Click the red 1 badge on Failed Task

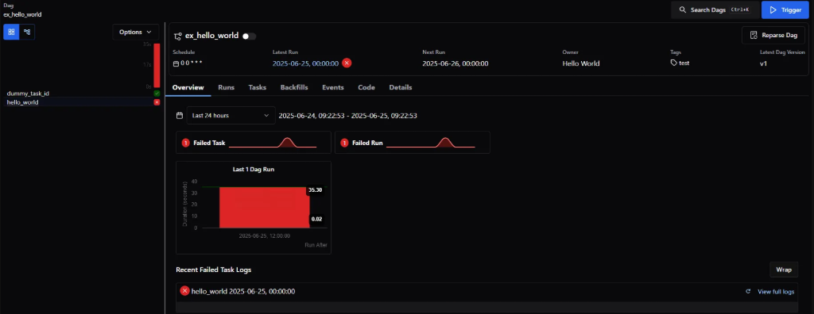click(186, 143)
